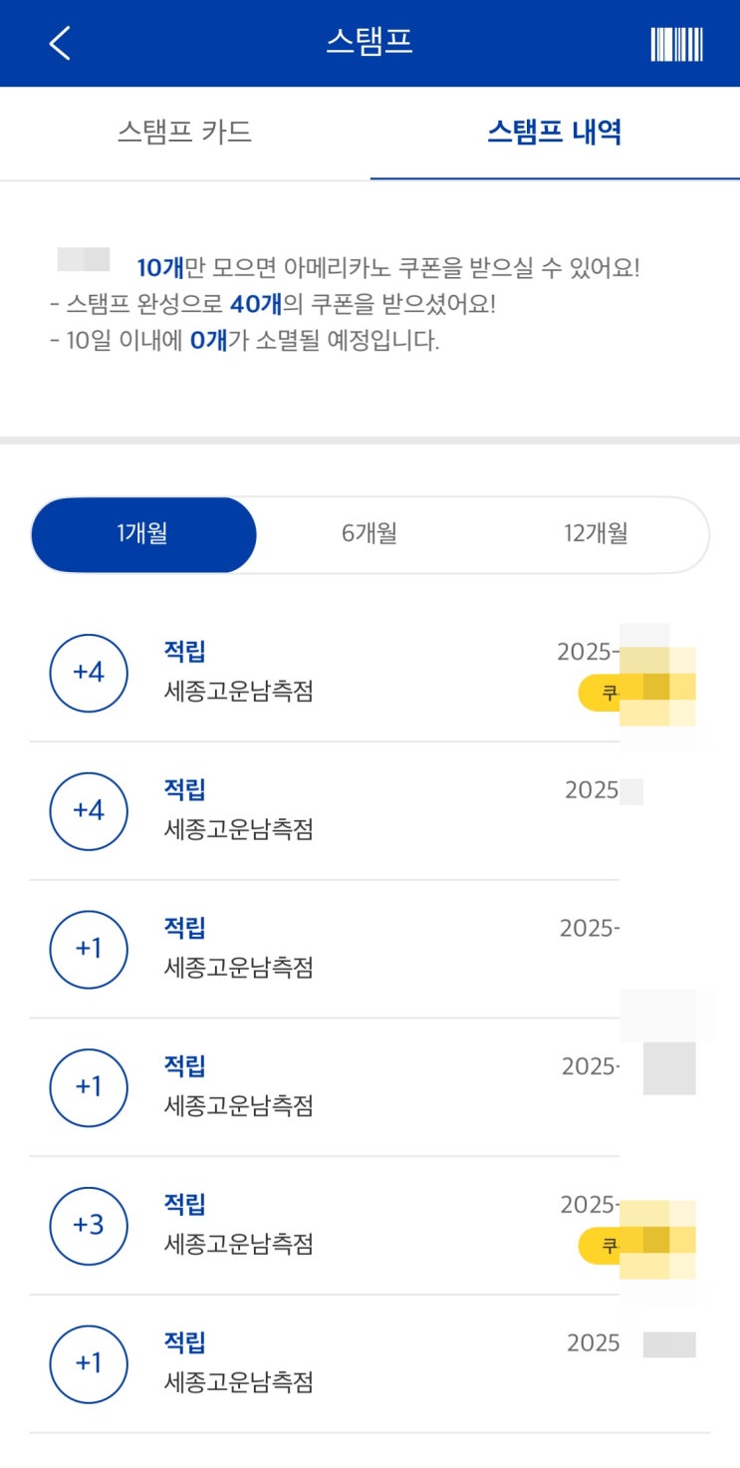The height and width of the screenshot is (1468, 740).
Task: Select the 12개월 period filter
Action: pos(596,534)
